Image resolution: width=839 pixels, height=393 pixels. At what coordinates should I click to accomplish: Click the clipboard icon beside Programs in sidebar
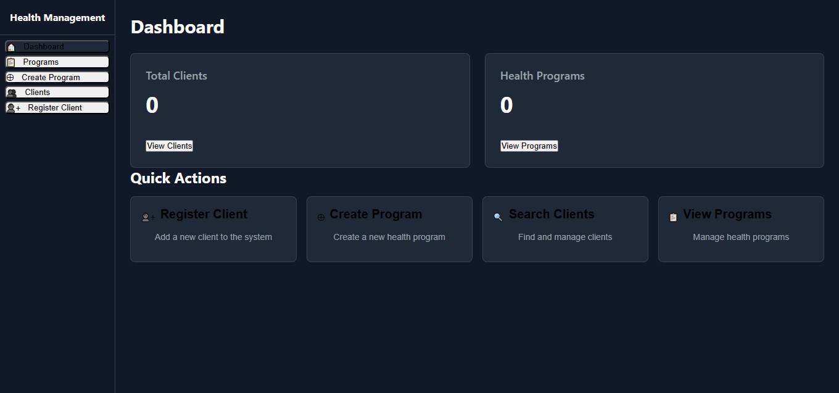coord(10,62)
